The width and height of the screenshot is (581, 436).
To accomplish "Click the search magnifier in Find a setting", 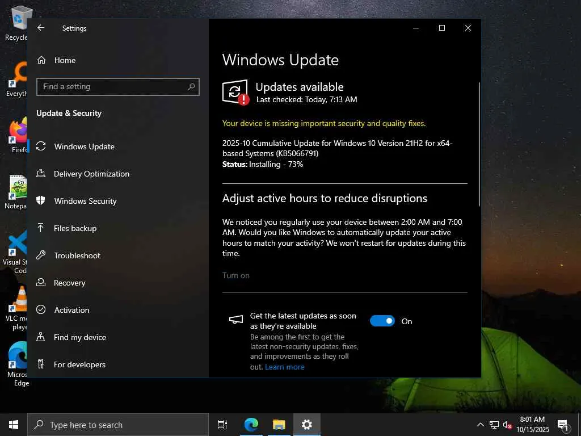I will (x=191, y=87).
